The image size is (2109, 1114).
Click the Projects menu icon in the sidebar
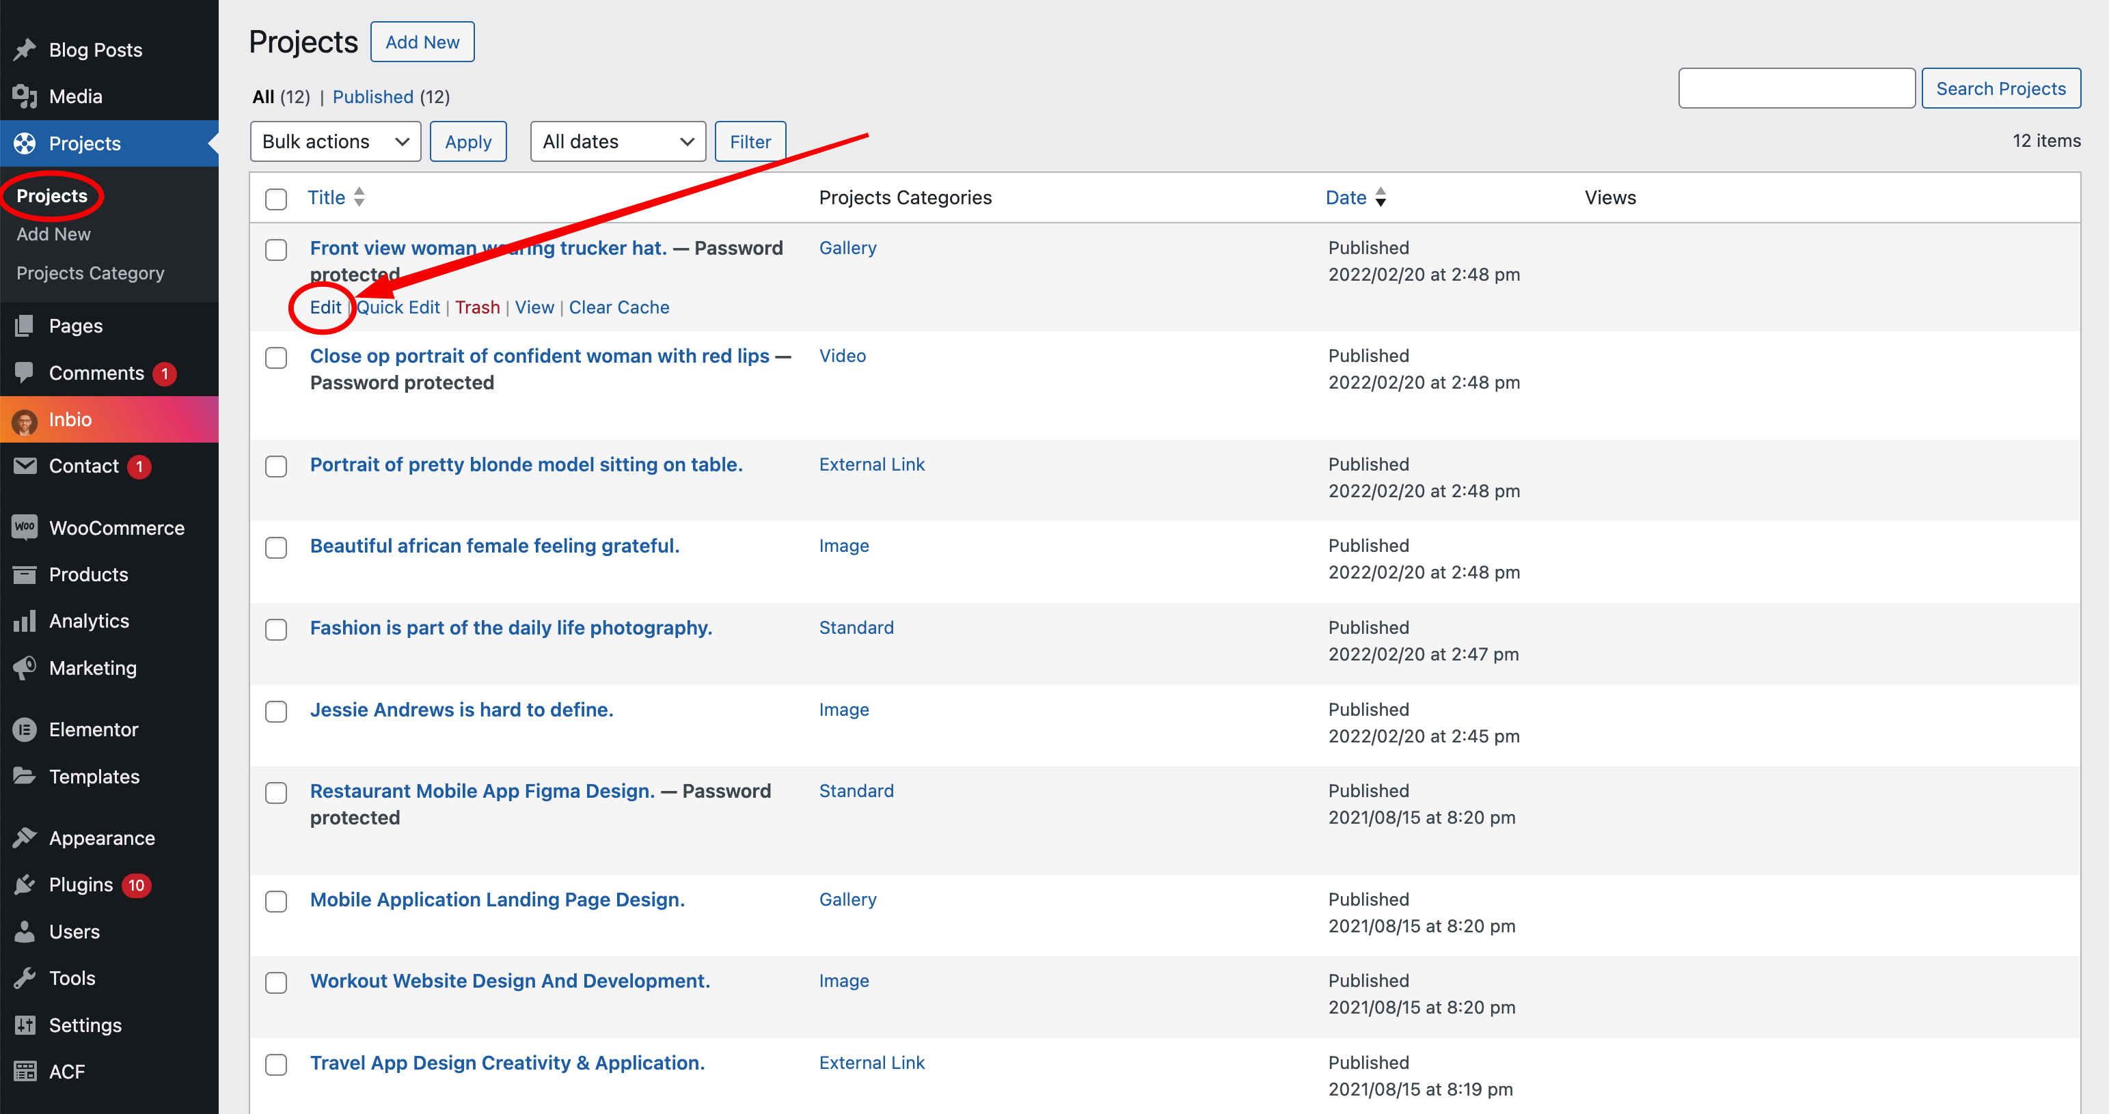tap(25, 143)
